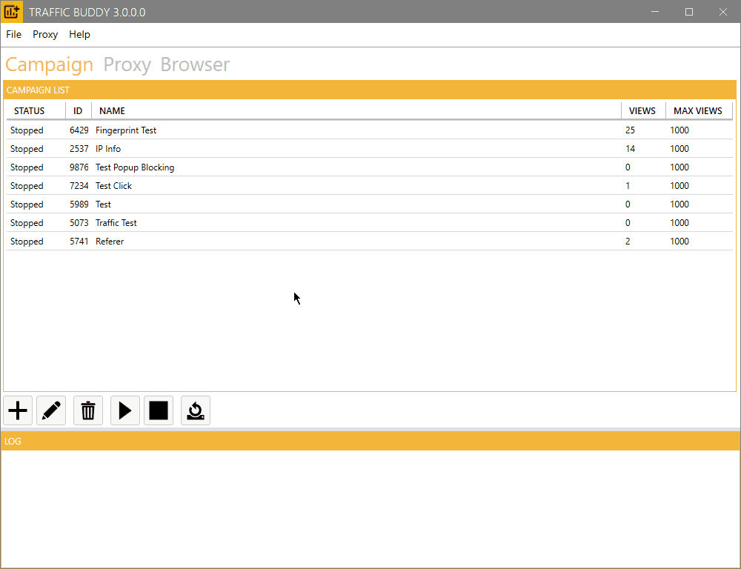Open the Help menu

click(79, 35)
